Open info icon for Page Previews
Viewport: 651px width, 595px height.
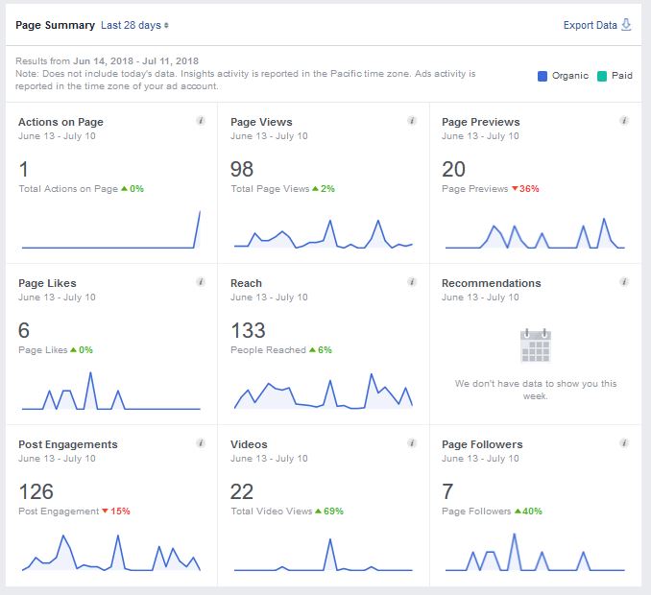(x=624, y=121)
